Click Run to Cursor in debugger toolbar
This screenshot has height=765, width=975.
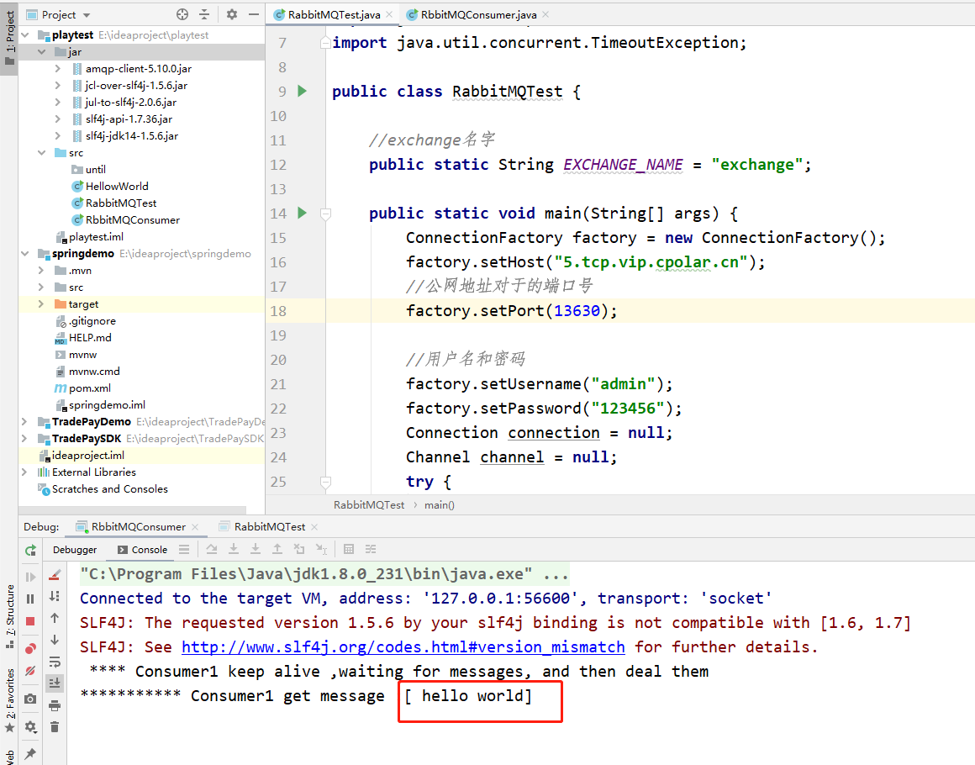pyautogui.click(x=321, y=549)
